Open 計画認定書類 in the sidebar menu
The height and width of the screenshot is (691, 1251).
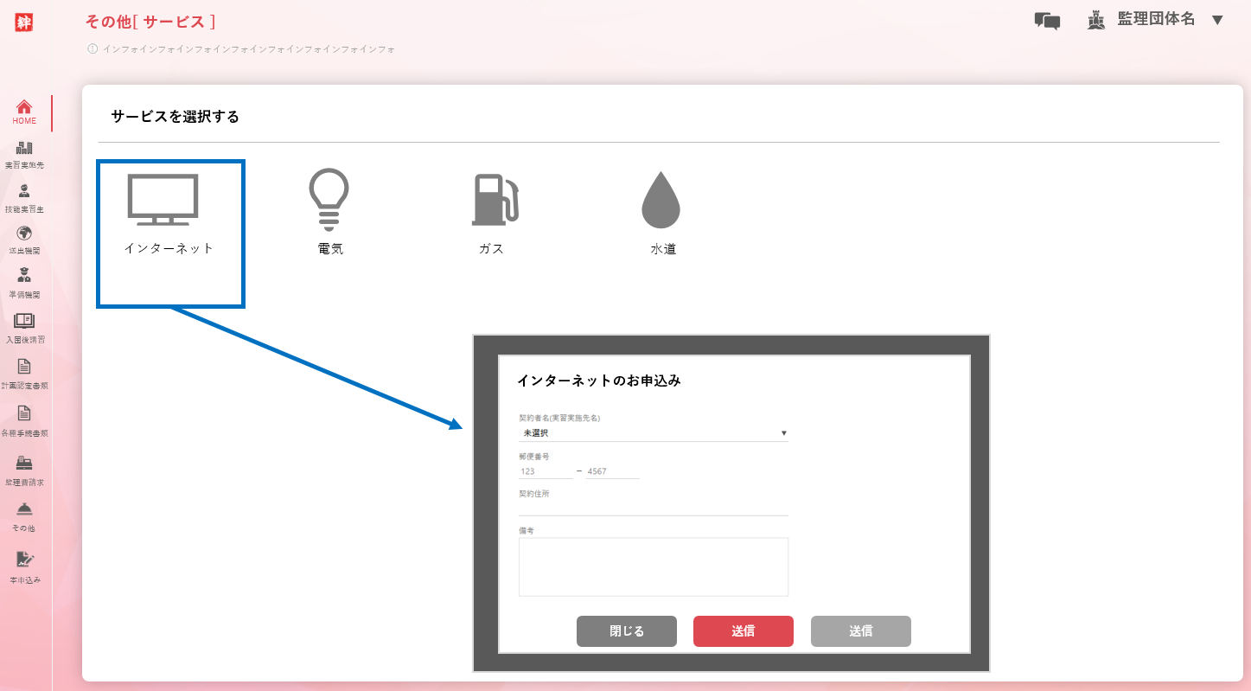(x=24, y=373)
